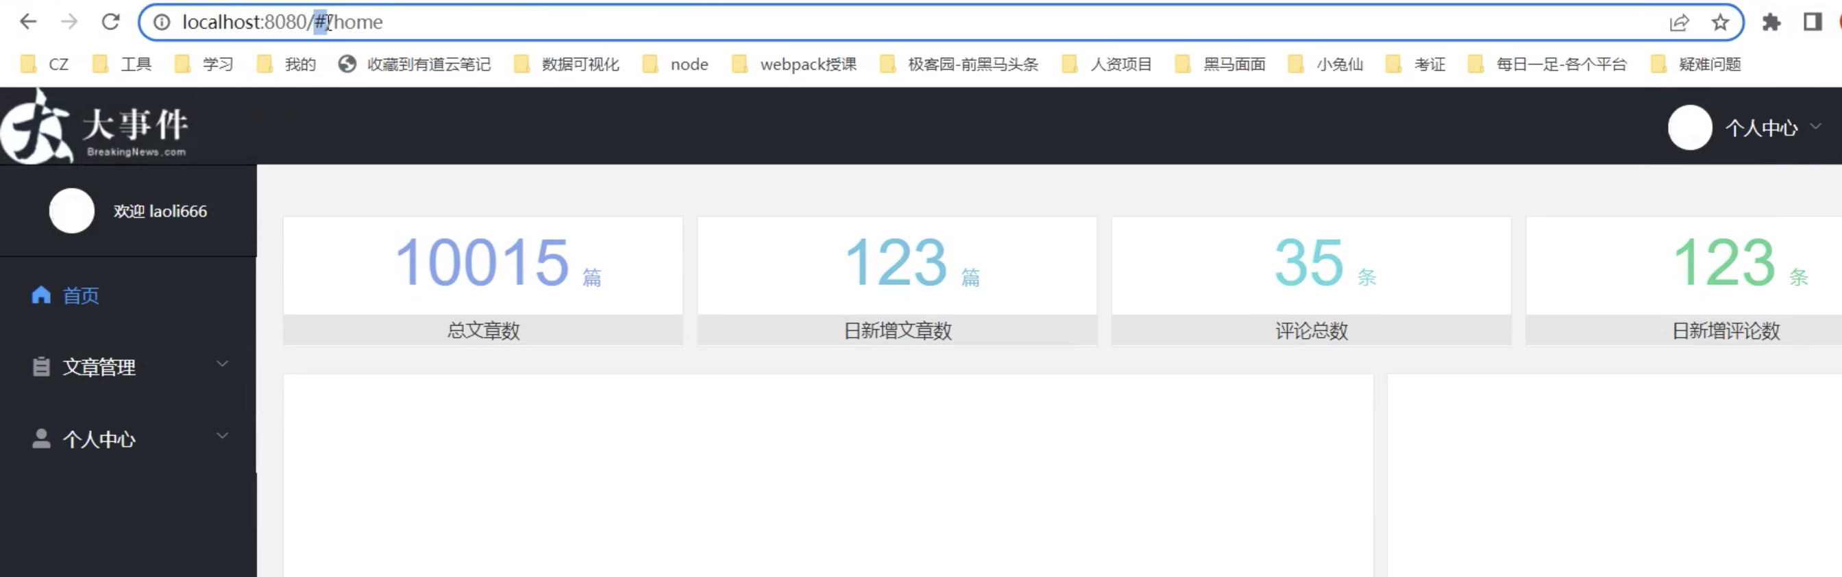Click the share page icon

click(1679, 22)
